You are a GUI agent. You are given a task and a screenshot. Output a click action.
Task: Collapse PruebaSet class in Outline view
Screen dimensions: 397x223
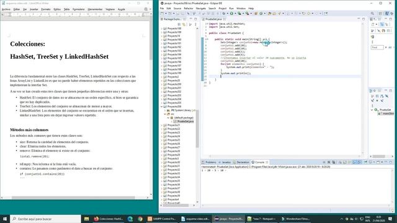coord(372,110)
